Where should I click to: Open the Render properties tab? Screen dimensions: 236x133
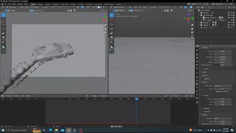coord(197,54)
